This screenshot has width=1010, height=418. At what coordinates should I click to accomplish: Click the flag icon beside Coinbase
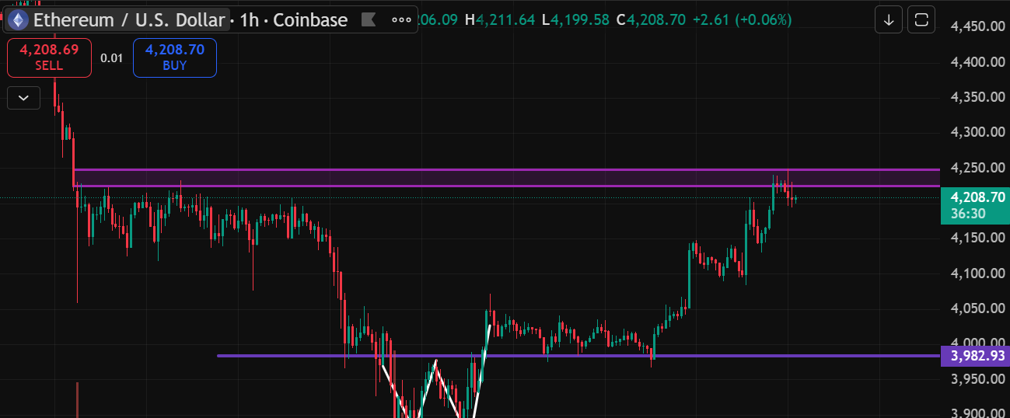pyautogui.click(x=369, y=19)
